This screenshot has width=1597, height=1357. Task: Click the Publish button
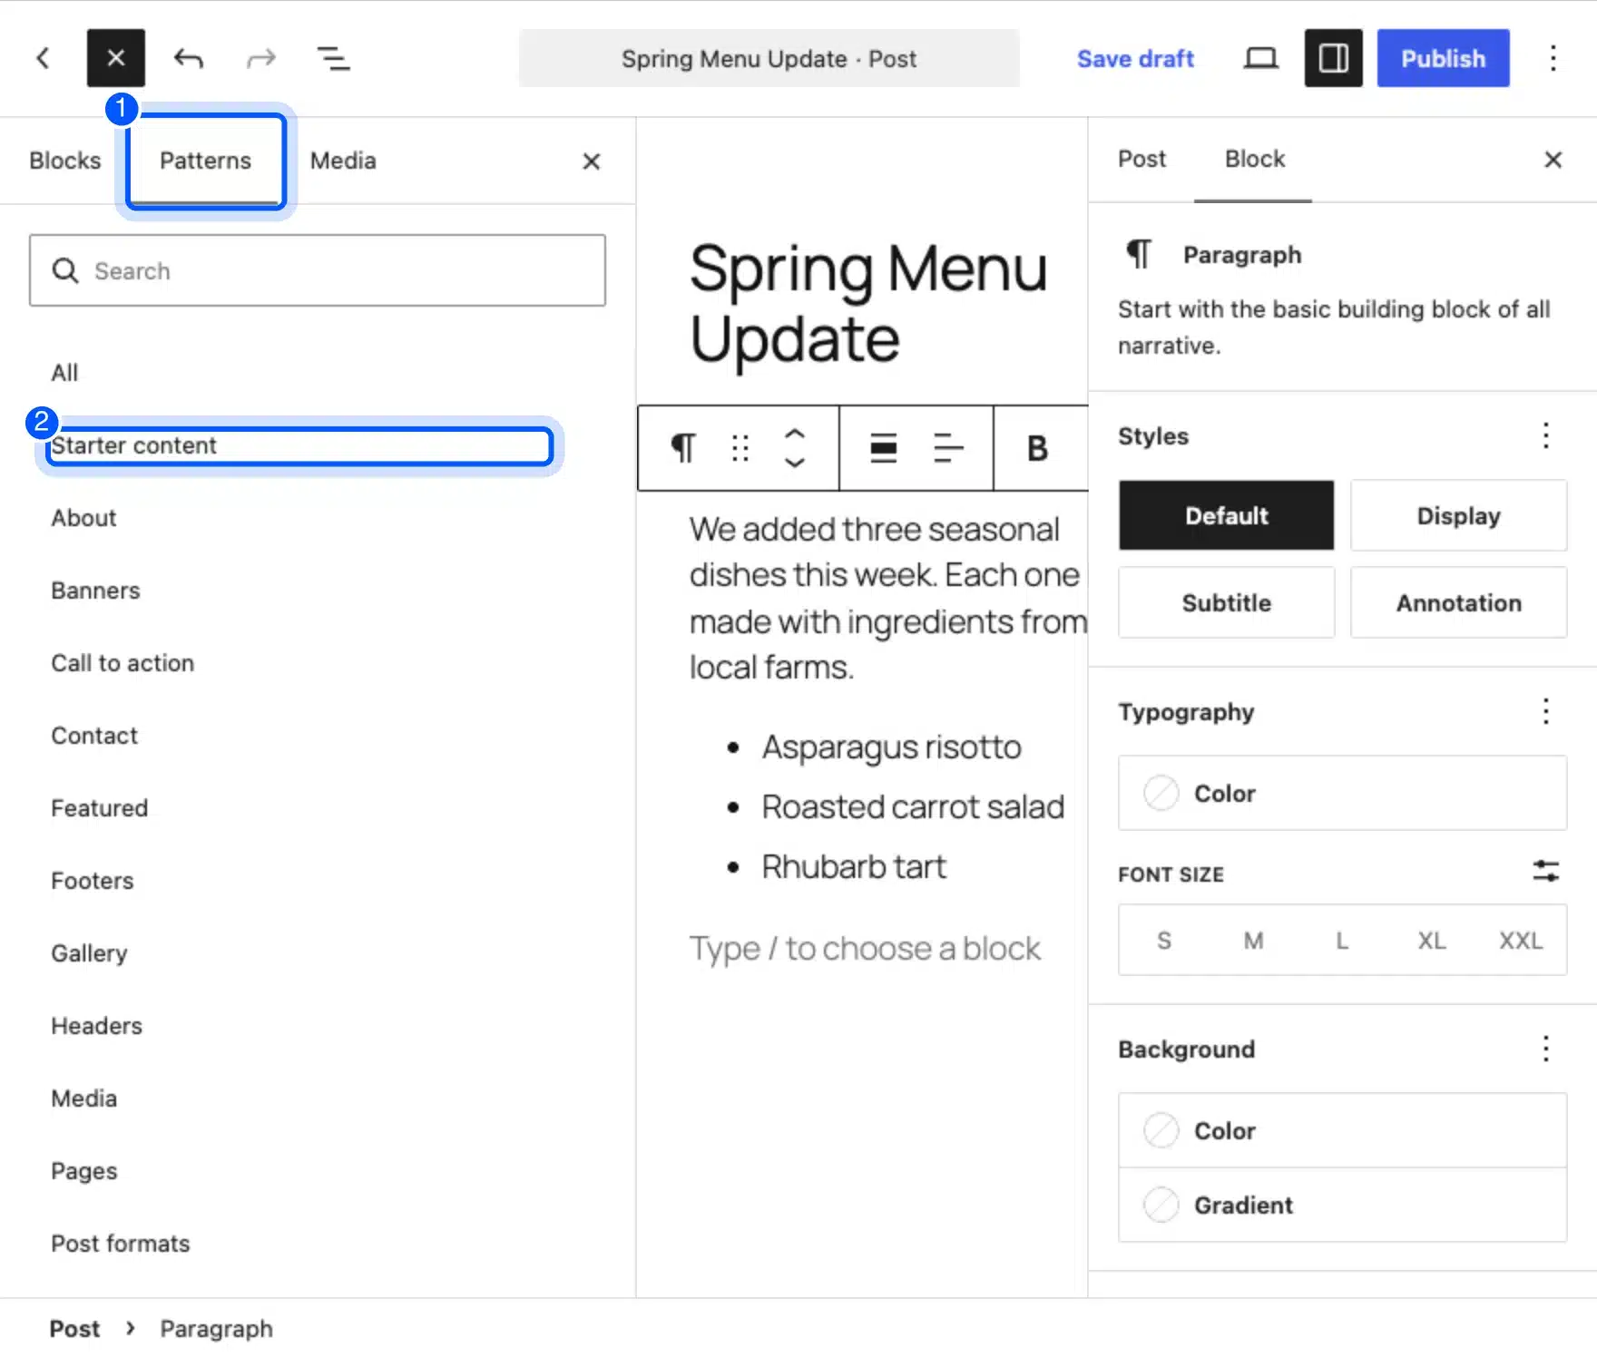(1443, 58)
